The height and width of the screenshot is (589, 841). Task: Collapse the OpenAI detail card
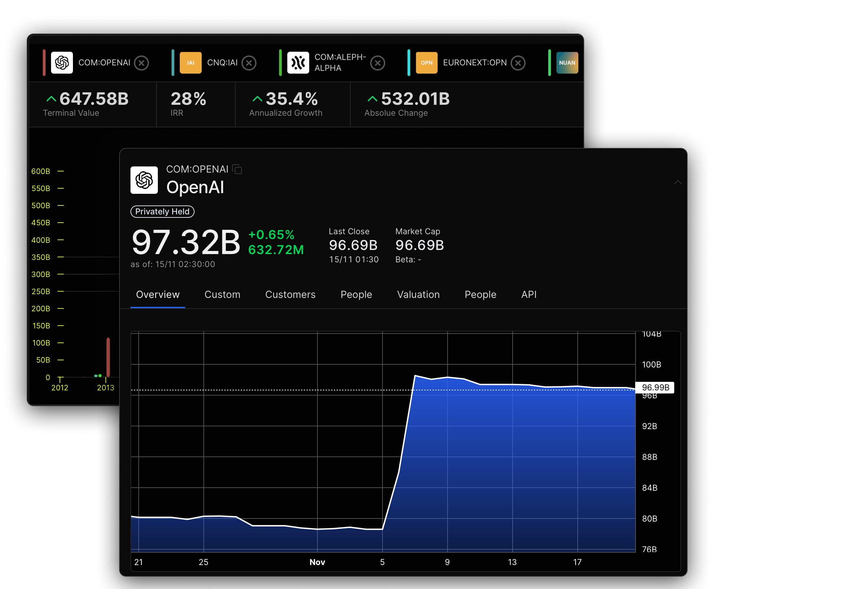coord(678,182)
